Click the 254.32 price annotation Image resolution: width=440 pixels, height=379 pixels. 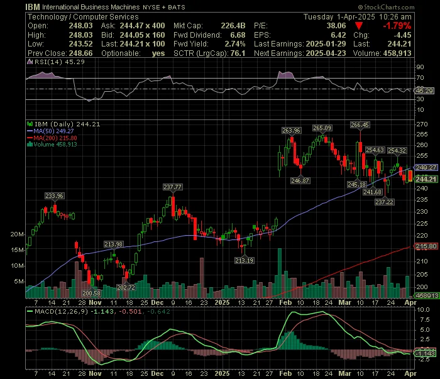point(397,151)
